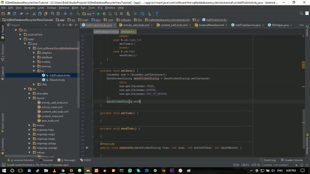Viewport: 310px width, 174px height.
Task: Collapse the main folder arrow
Action: [x=20, y=39]
